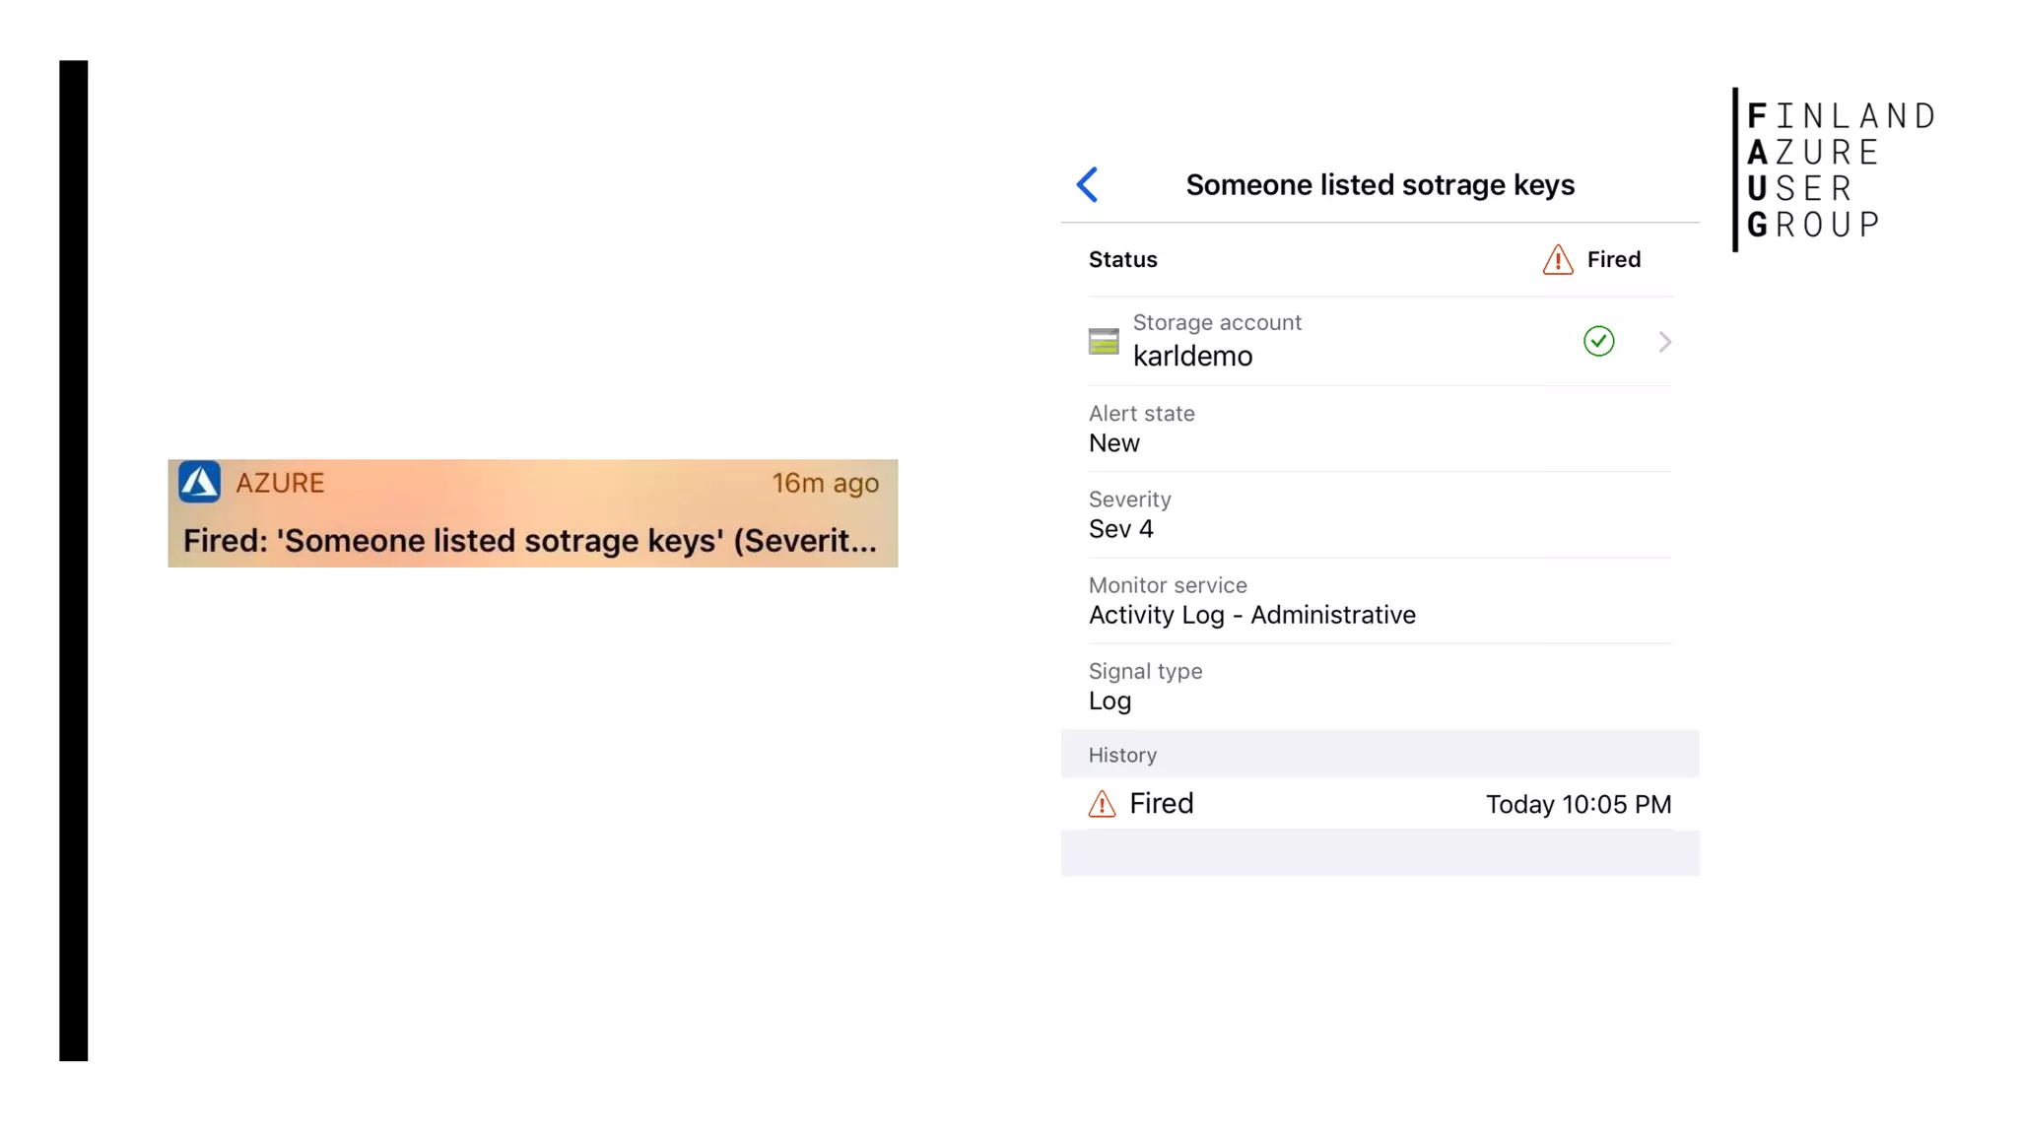Click the green checkmark health icon
Viewport: 2018px width, 1135px height.
(1598, 341)
